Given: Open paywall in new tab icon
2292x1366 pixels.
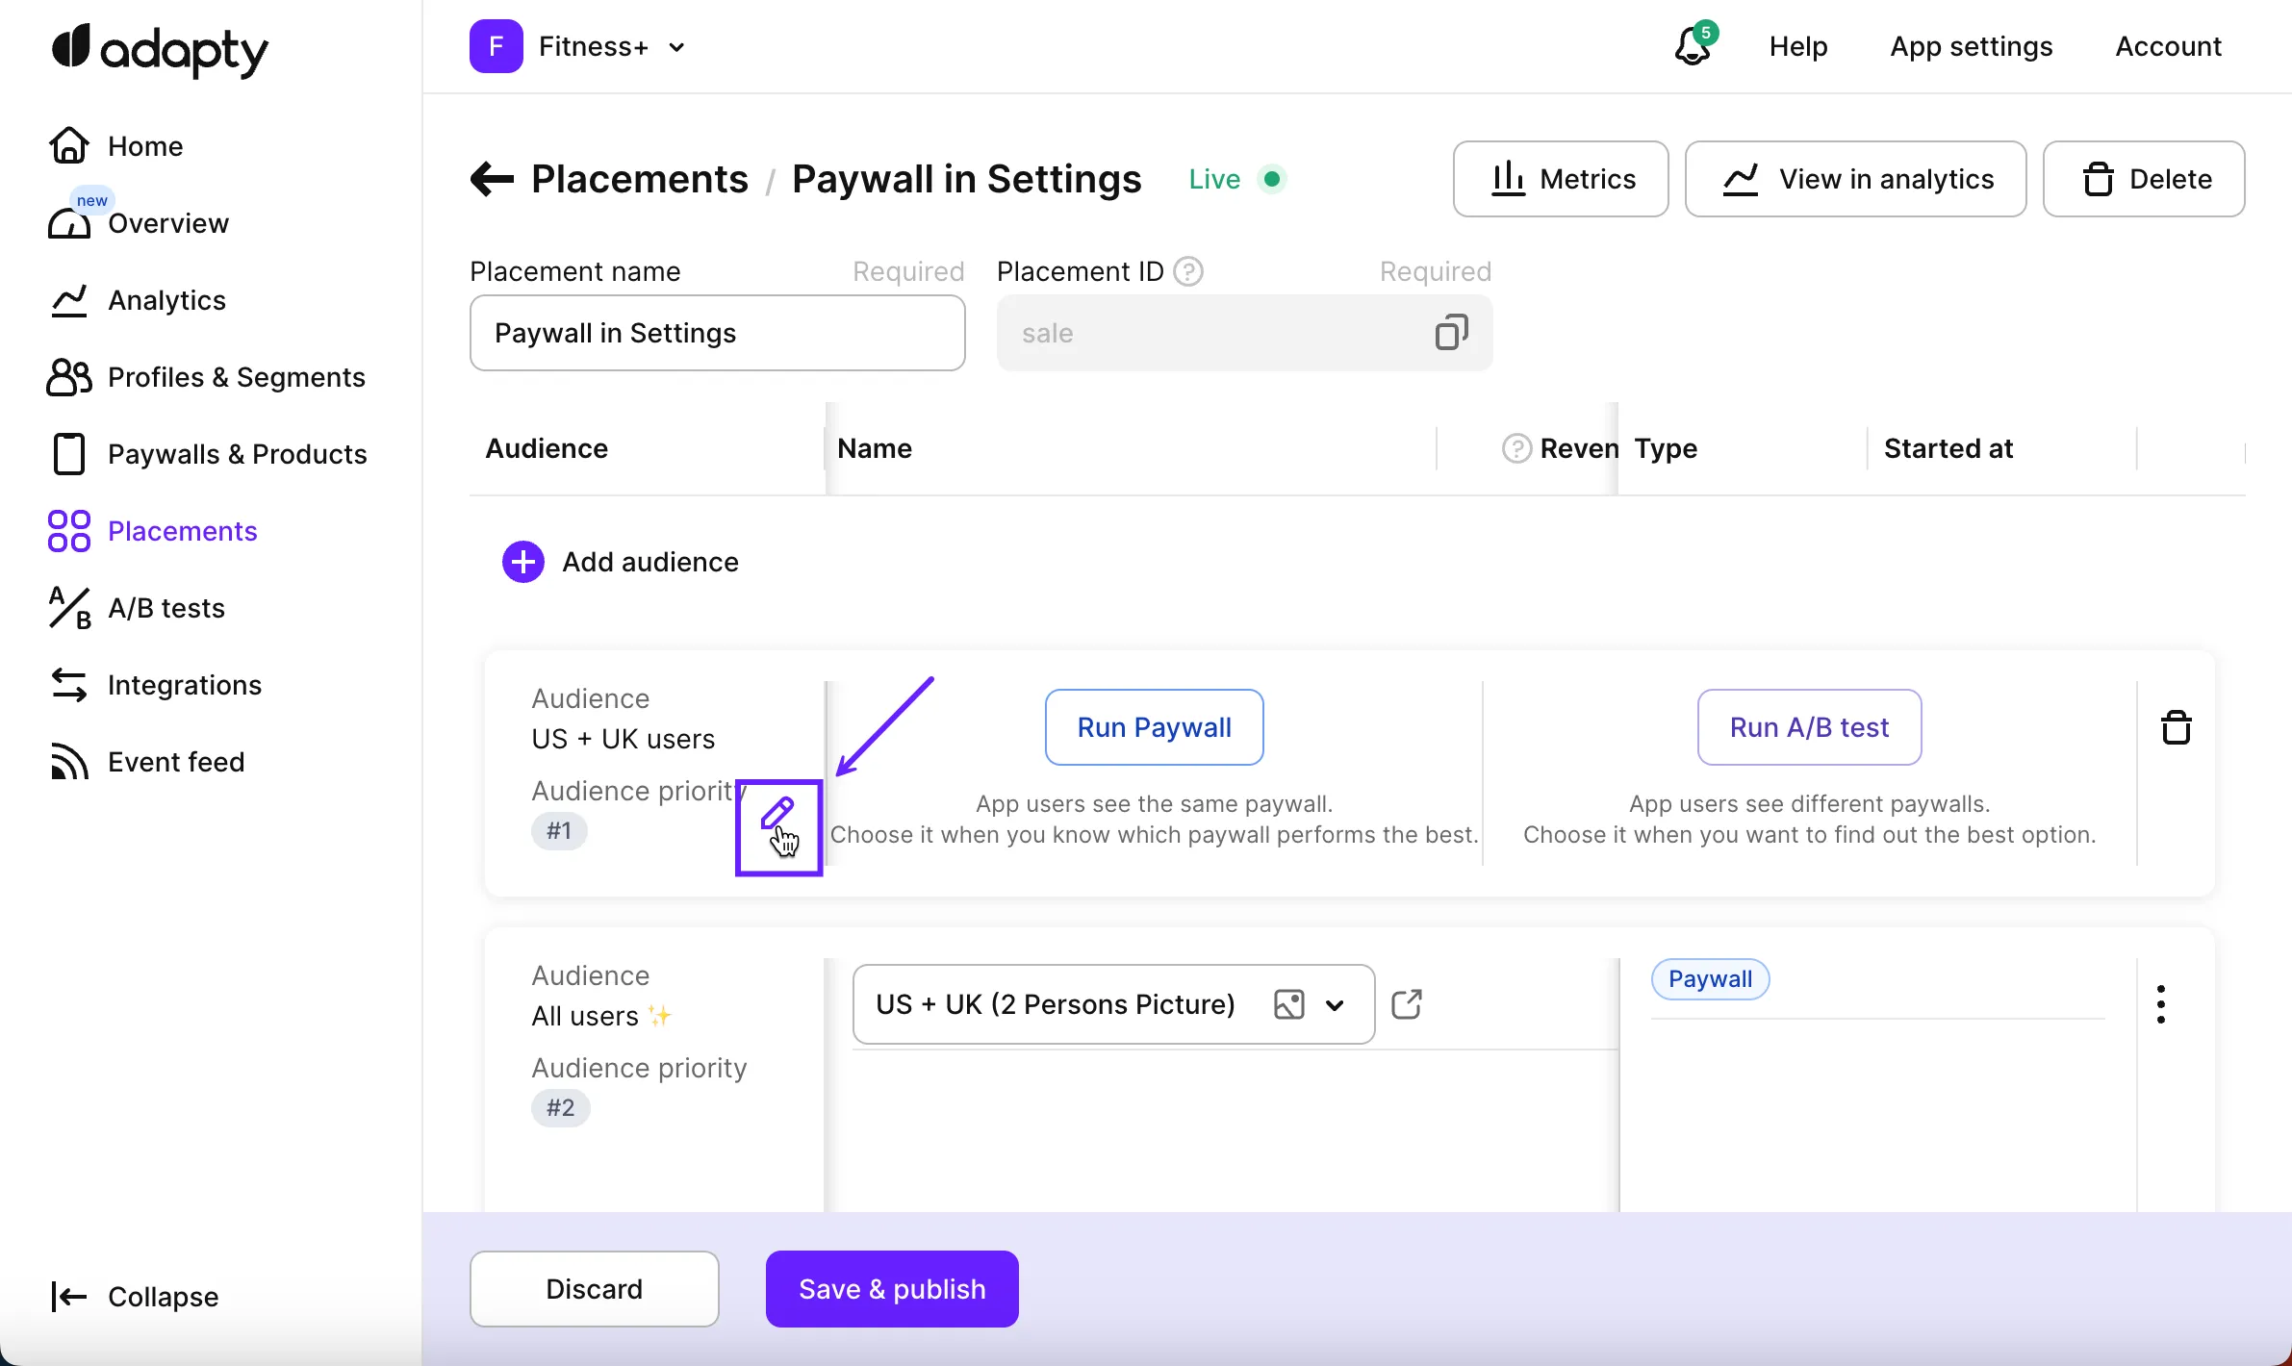Looking at the screenshot, I should pyautogui.click(x=1407, y=1004).
